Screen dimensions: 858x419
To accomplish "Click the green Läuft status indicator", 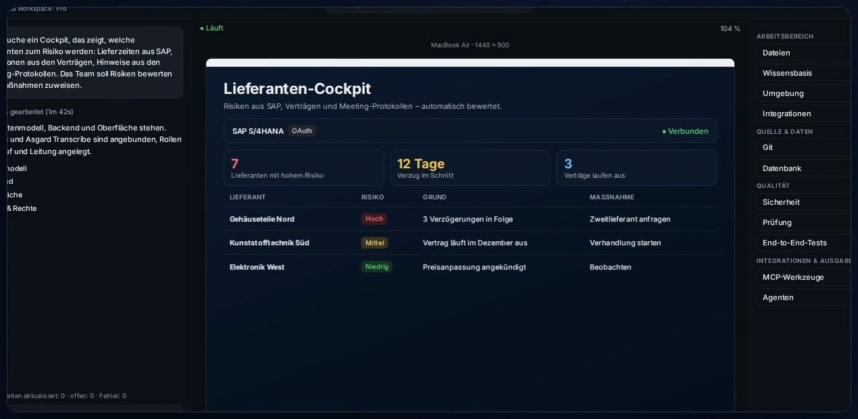I will (x=211, y=28).
